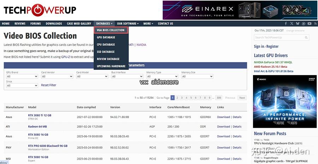Click the Reset Filter link
Image resolution: width=318 pixels, height=164 pixels.
[49, 85]
